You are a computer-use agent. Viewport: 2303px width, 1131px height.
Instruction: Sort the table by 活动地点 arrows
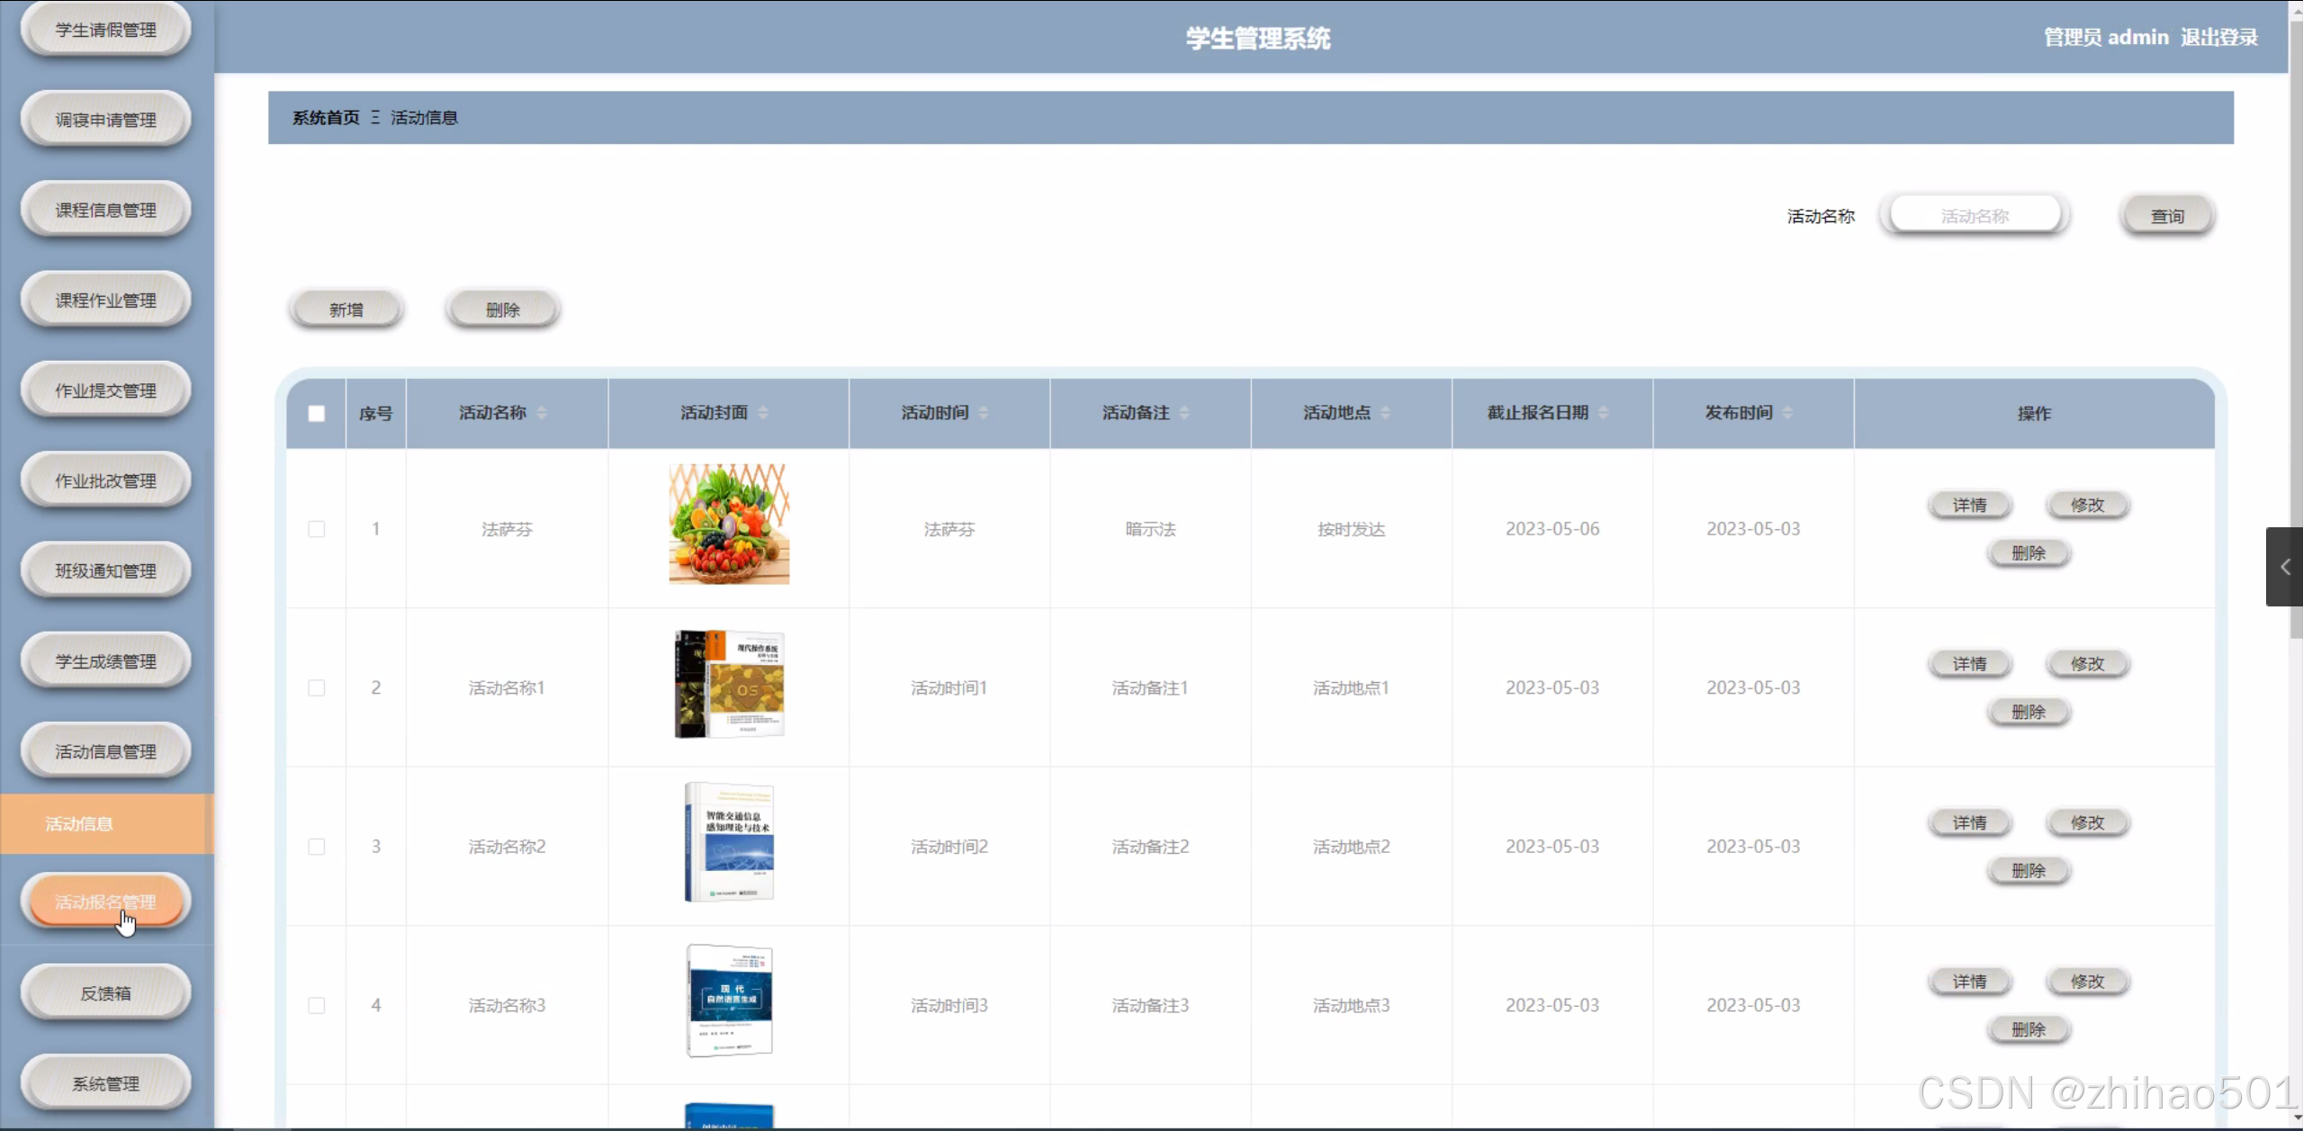[x=1386, y=413]
